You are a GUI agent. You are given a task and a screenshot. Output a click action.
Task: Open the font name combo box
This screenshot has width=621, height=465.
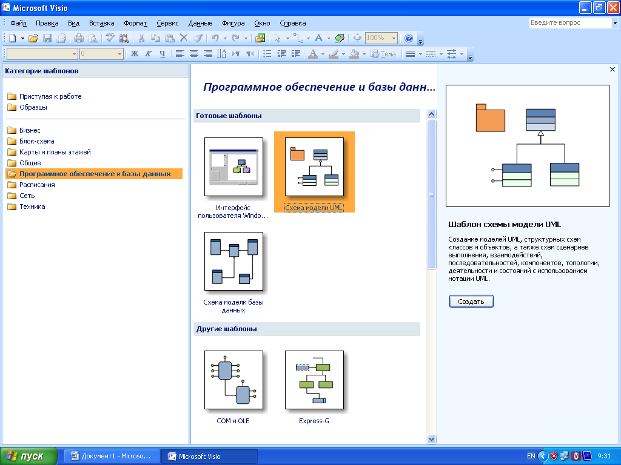coord(42,54)
